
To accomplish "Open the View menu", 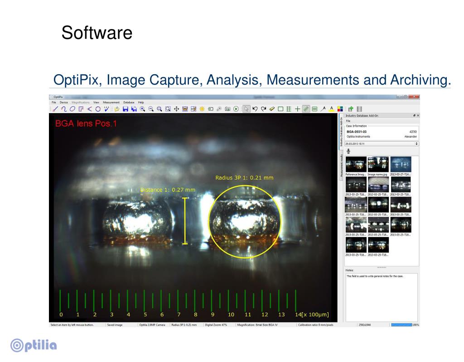I will point(96,103).
